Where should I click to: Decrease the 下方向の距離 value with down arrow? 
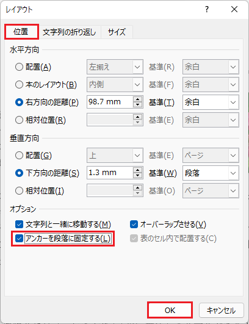[x=138, y=176]
